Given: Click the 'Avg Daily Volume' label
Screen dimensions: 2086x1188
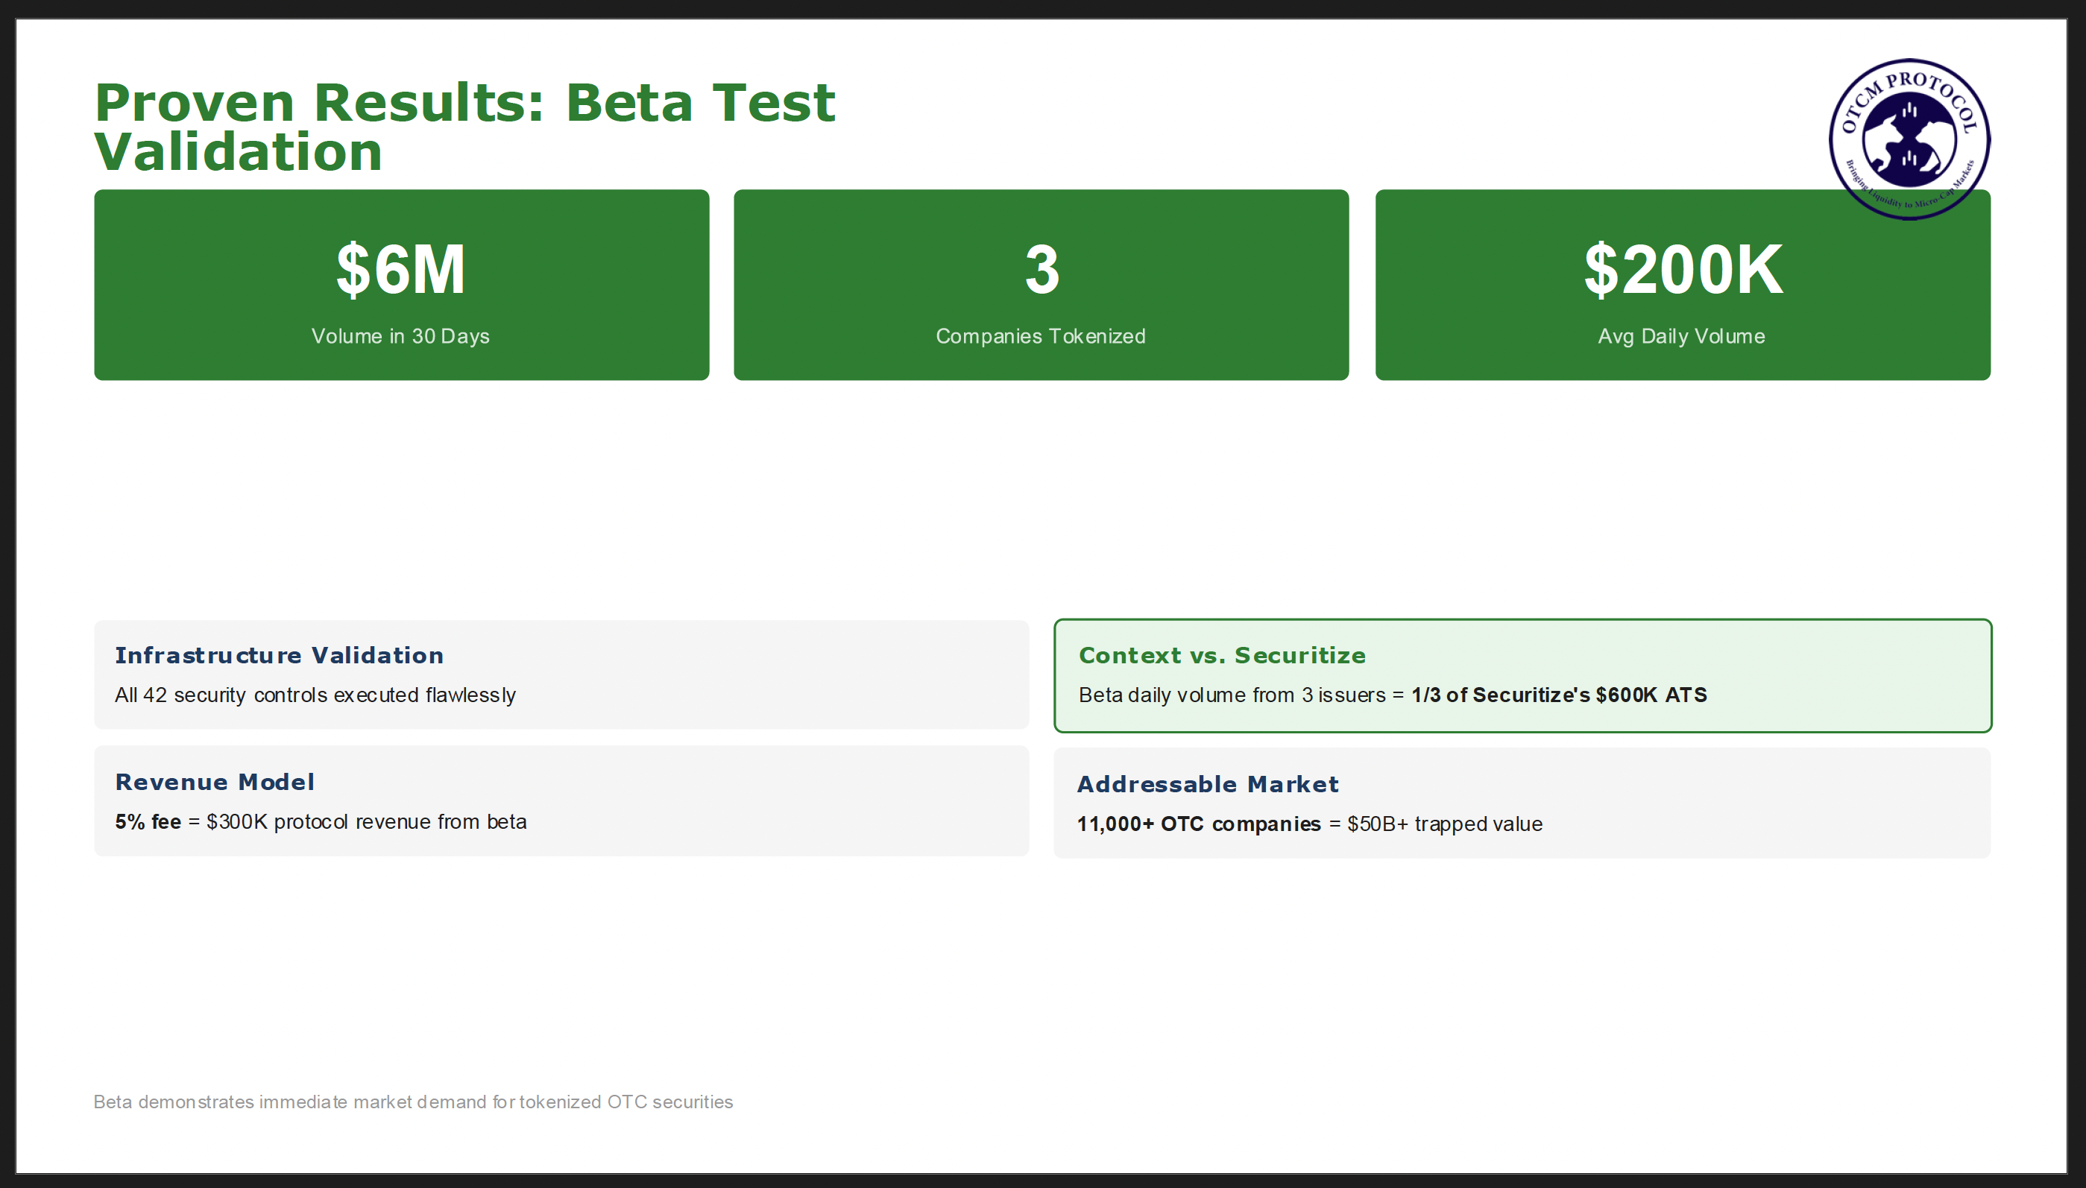Looking at the screenshot, I should point(1681,336).
